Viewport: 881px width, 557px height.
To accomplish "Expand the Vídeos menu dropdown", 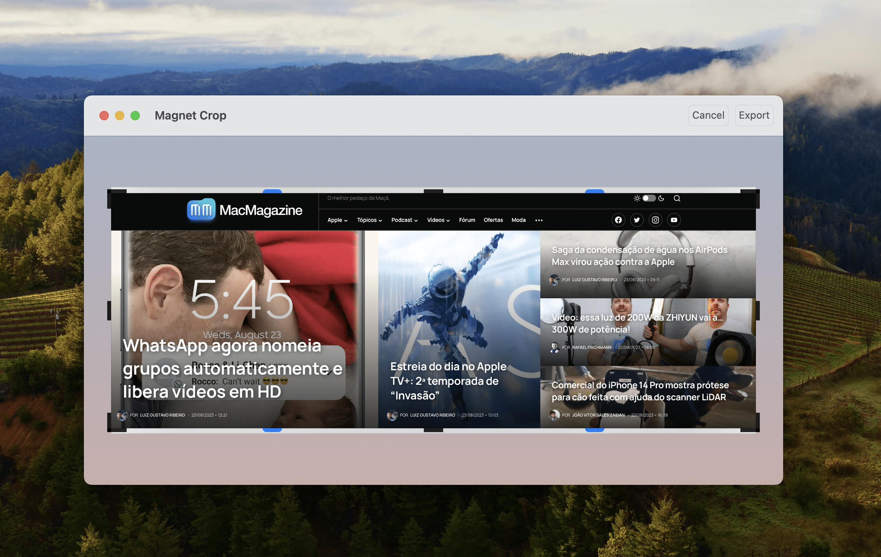I will 438,220.
